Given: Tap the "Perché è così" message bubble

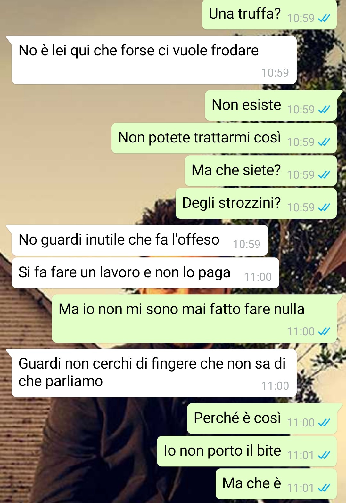Looking at the screenshot, I should 262,419.
